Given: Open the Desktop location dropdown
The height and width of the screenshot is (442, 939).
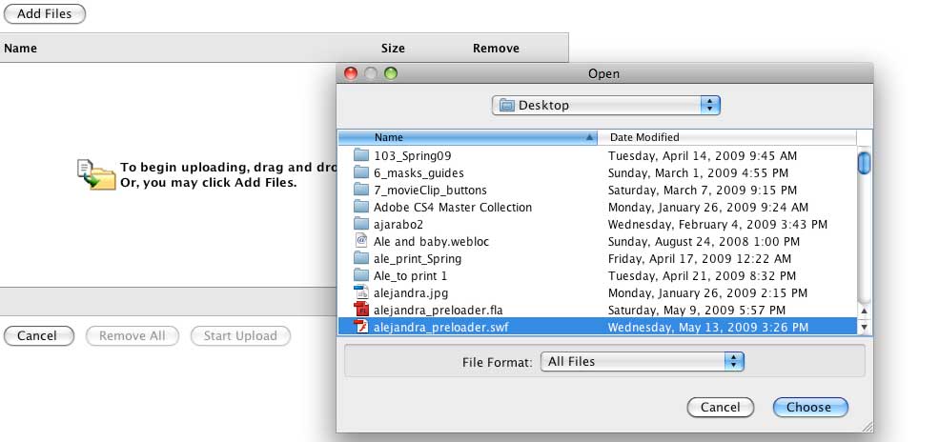Looking at the screenshot, I should point(605,106).
